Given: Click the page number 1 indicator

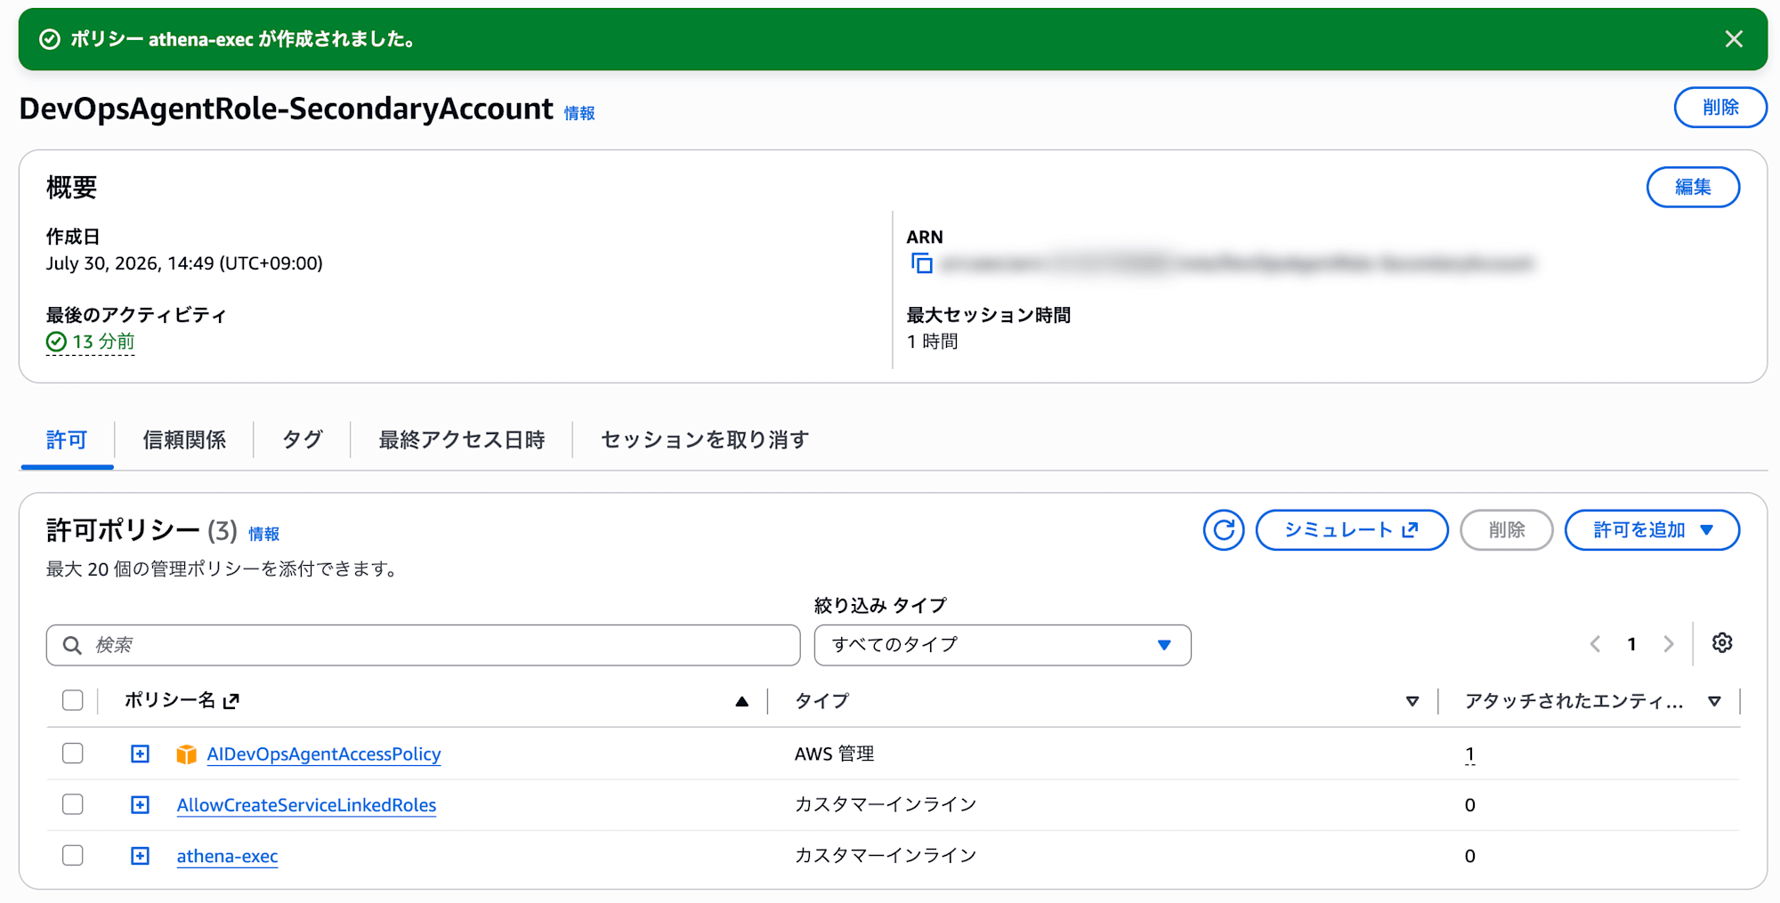Looking at the screenshot, I should pos(1631,644).
